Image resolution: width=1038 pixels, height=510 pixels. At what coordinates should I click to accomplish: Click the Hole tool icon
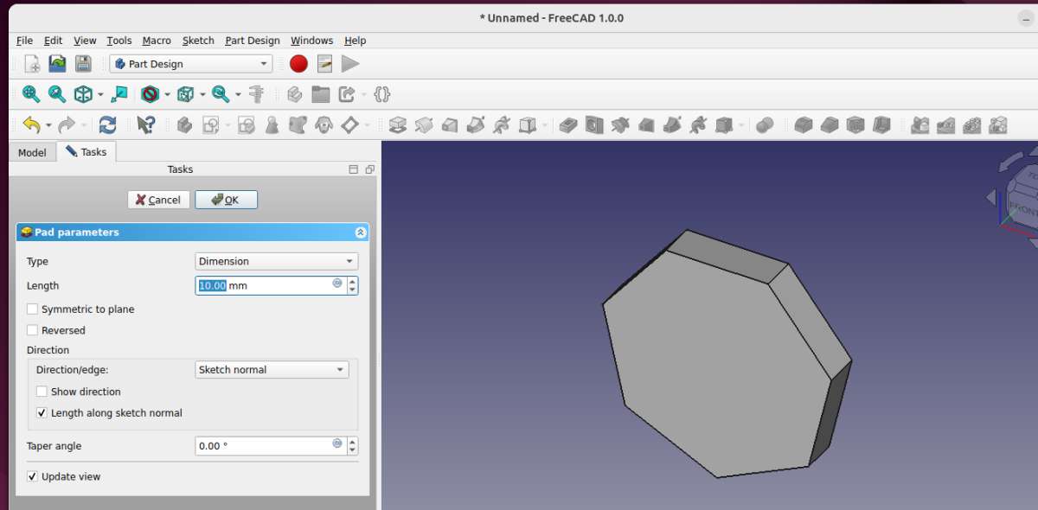[x=594, y=125]
